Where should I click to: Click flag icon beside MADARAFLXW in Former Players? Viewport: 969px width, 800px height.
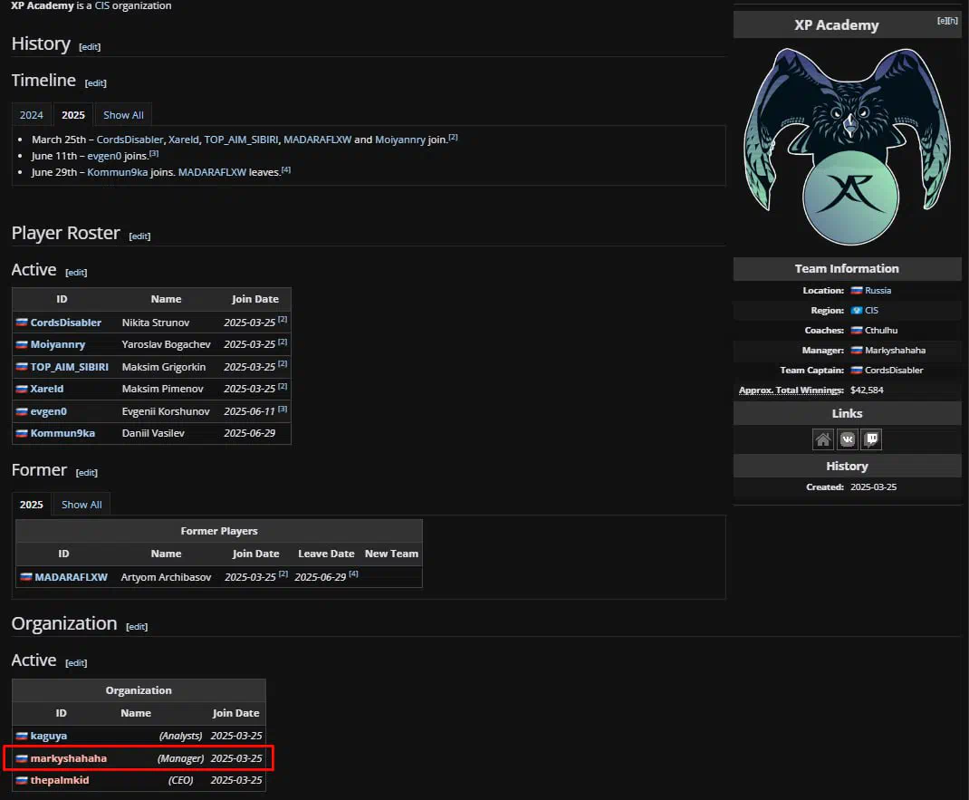click(x=26, y=577)
